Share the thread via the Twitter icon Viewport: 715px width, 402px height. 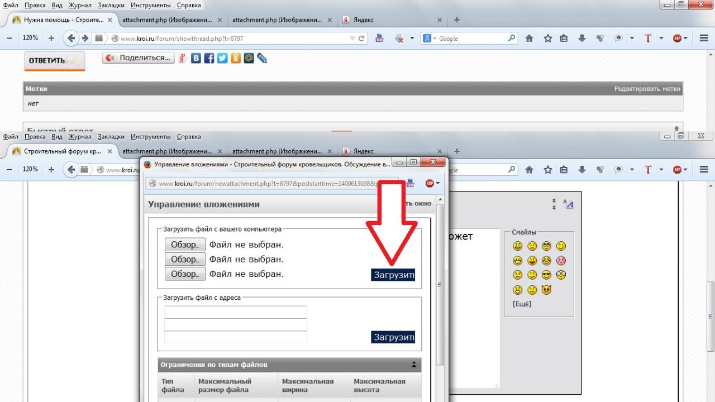click(222, 58)
